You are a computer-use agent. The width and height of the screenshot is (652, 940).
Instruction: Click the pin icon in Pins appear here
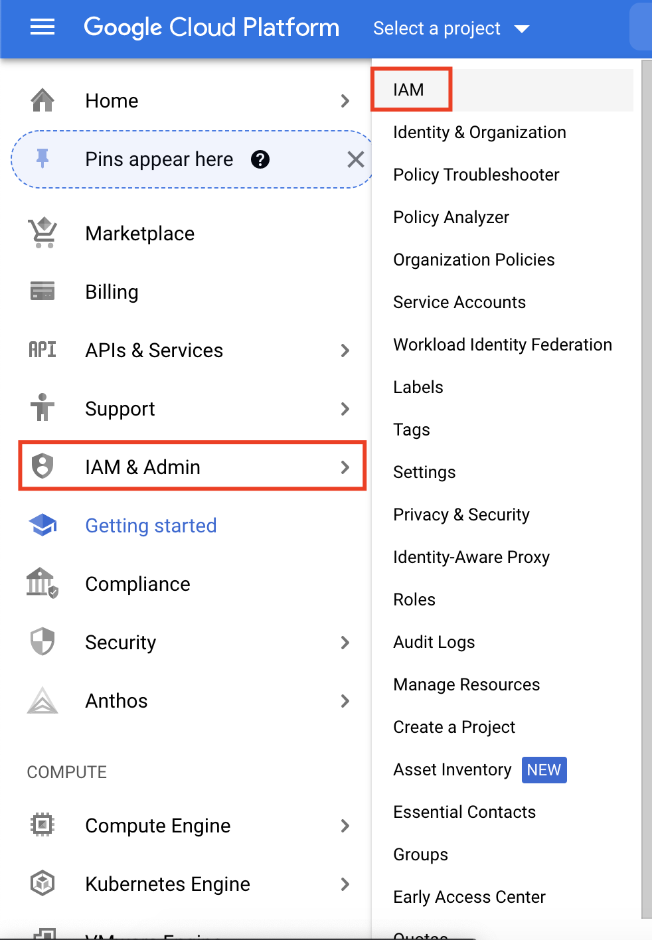(42, 159)
